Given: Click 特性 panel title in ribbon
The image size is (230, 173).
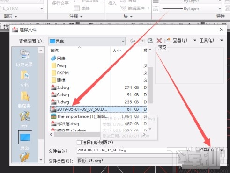Looking at the screenshot, I should pyautogui.click(x=221, y=16).
